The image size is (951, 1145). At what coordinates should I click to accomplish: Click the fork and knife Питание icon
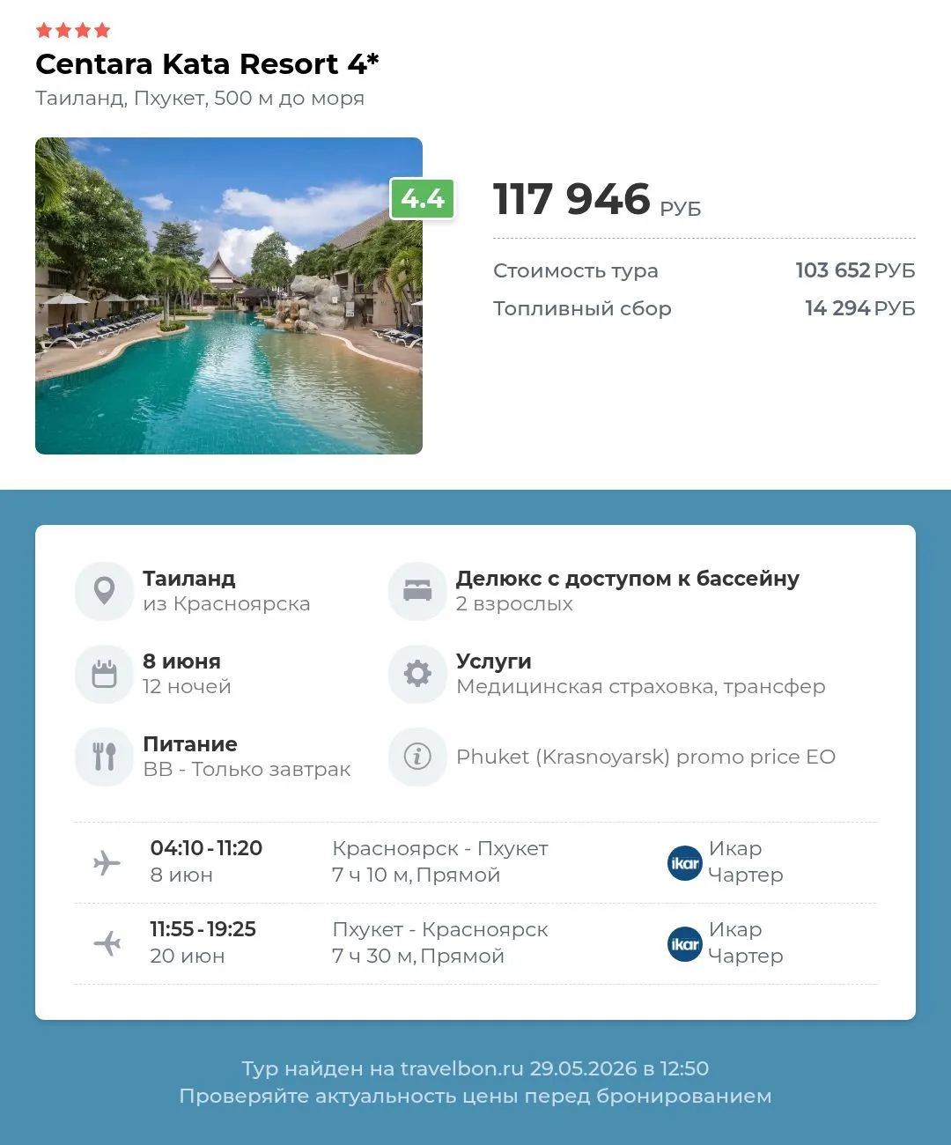tap(104, 757)
